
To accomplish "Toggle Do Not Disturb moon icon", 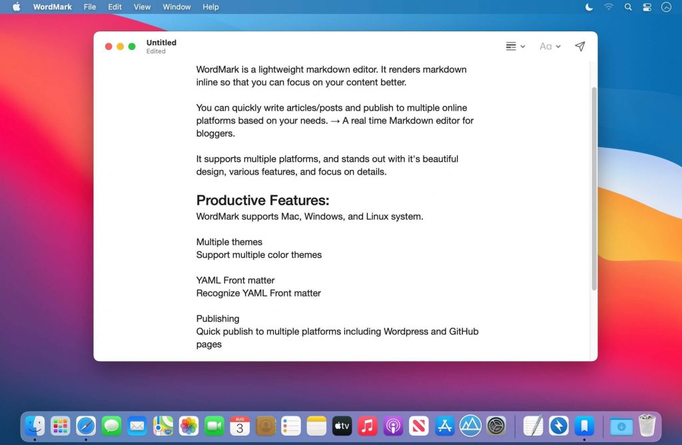I will 589,7.
